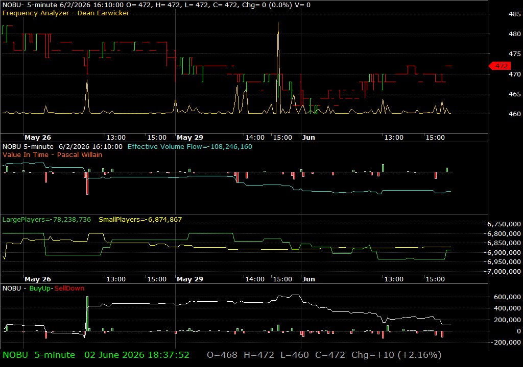523x367 pixels.
Task: Click the "Value In Time - Pascal Willain" label
Action: [x=53, y=154]
